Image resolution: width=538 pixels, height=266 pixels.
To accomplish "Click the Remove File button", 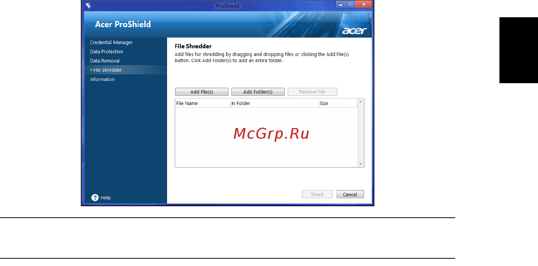I will tap(312, 92).
